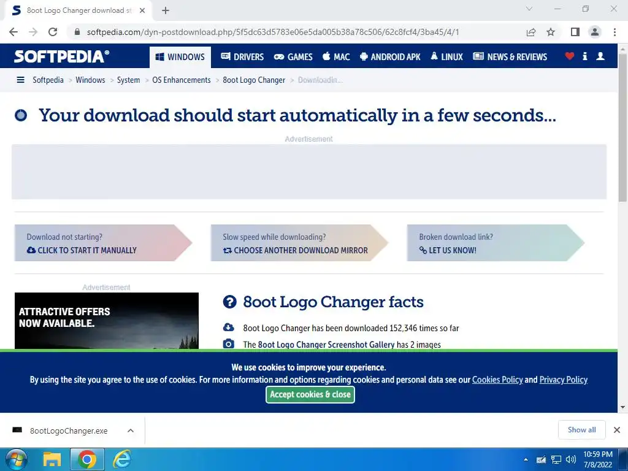Click the info icon in Softpedia header
The image size is (628, 471).
click(x=584, y=56)
